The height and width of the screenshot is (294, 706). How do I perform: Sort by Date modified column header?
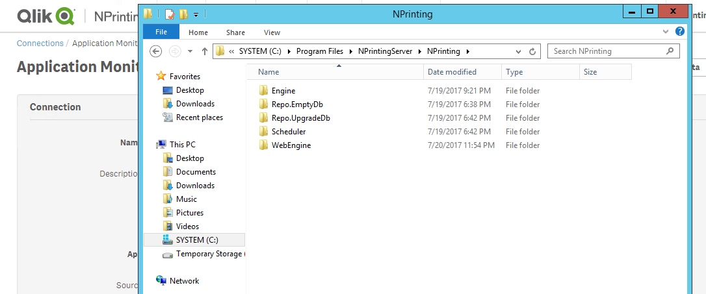[x=462, y=72]
